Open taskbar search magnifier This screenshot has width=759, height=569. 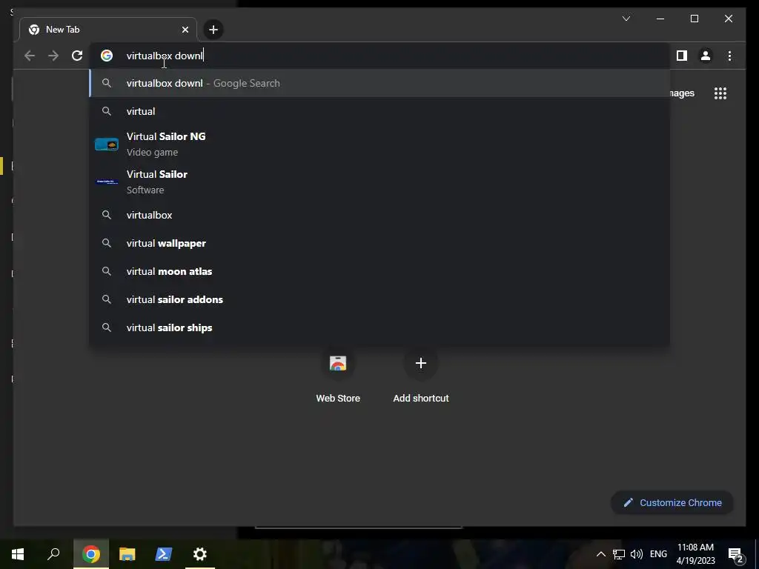click(x=53, y=554)
